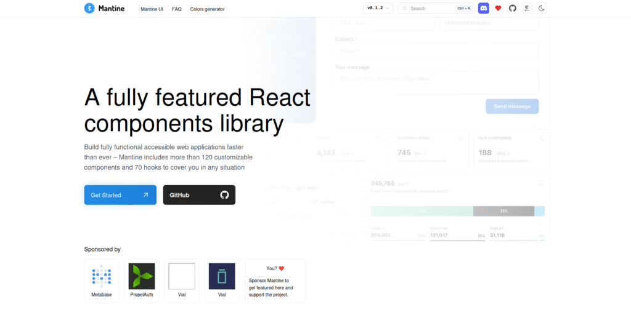Focus the Search input field
The width and height of the screenshot is (631, 315).
click(x=436, y=8)
